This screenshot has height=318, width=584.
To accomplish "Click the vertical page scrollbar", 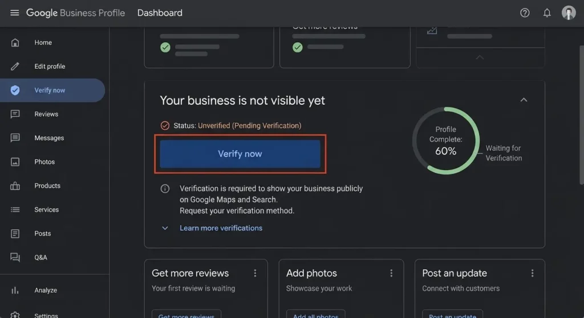I will (581, 115).
